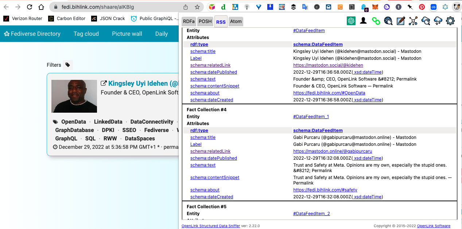462x229 pixels.
Task: Switch to the Atom tab
Action: pos(236,21)
